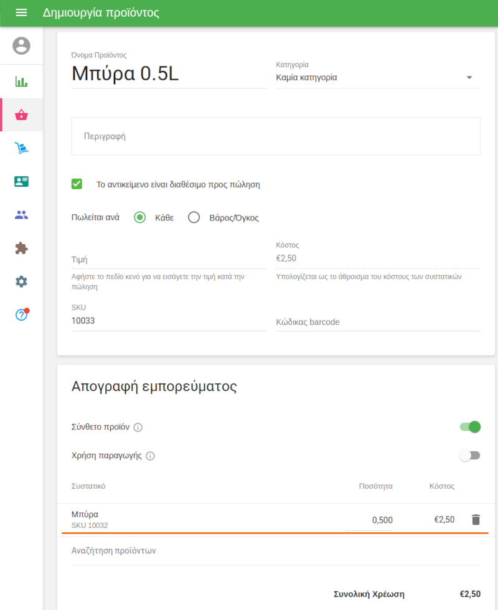
Task: Open the help question mark icon
Action: [x=21, y=315]
